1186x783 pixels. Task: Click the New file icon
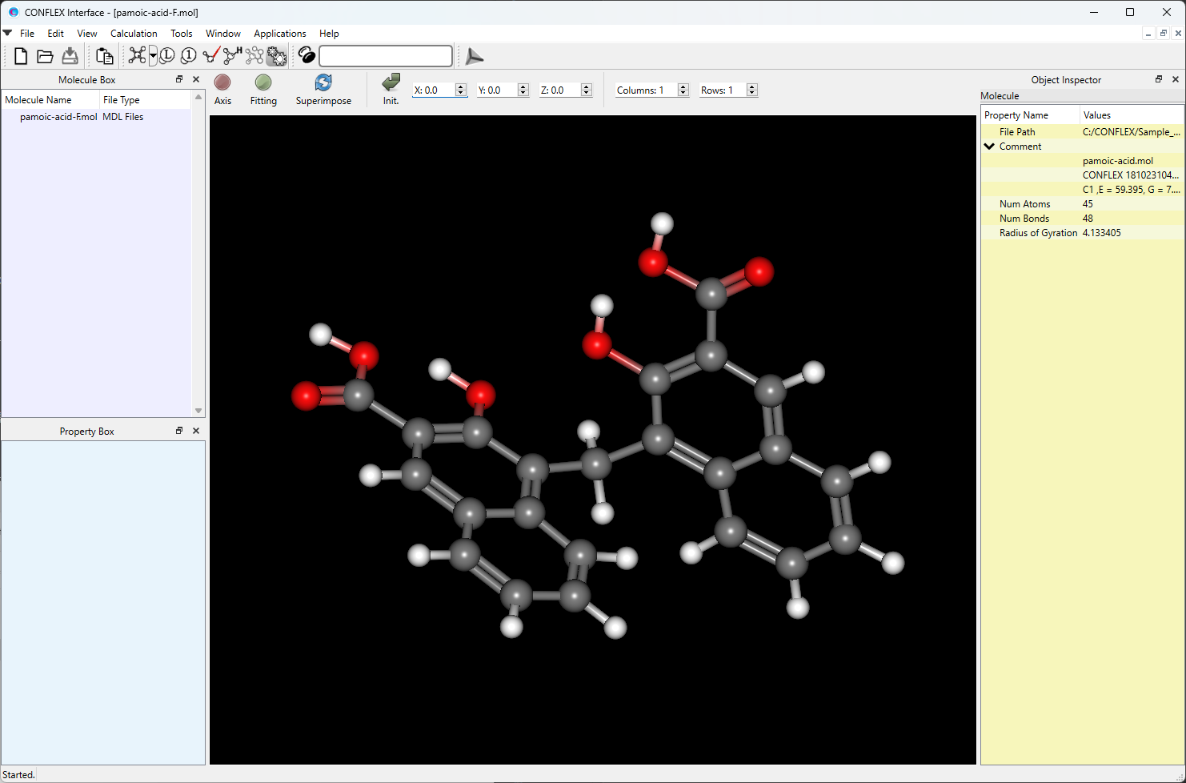pyautogui.click(x=21, y=56)
